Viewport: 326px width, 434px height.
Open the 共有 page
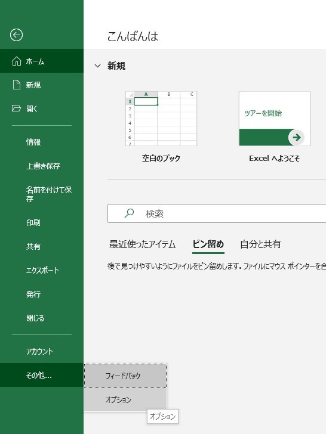click(x=42, y=246)
